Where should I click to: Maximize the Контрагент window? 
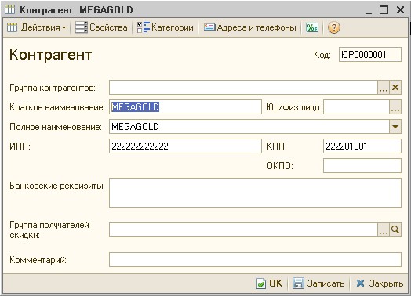(384, 10)
